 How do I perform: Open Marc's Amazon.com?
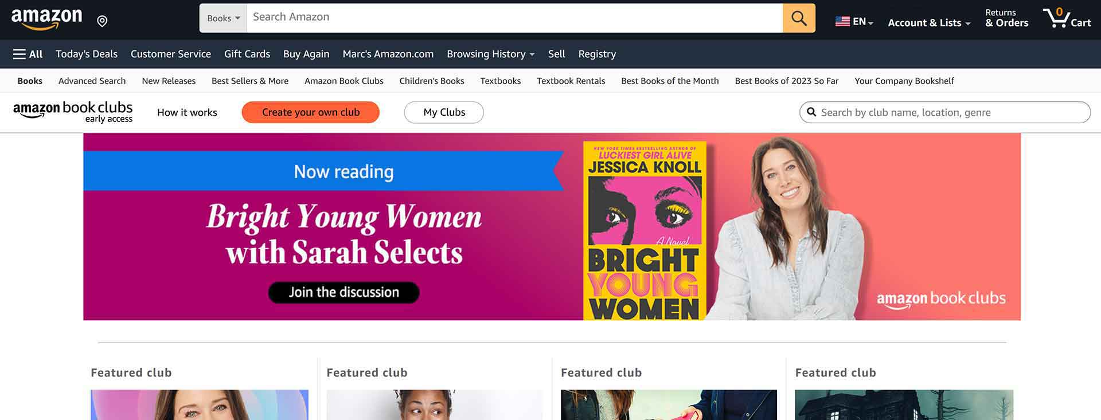click(x=388, y=54)
